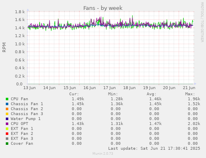Click the RPM y-axis label
The image size is (206, 158).
click(x=4, y=47)
